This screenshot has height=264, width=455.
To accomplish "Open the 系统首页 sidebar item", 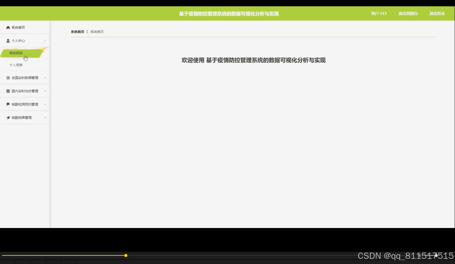I will 18,27.
